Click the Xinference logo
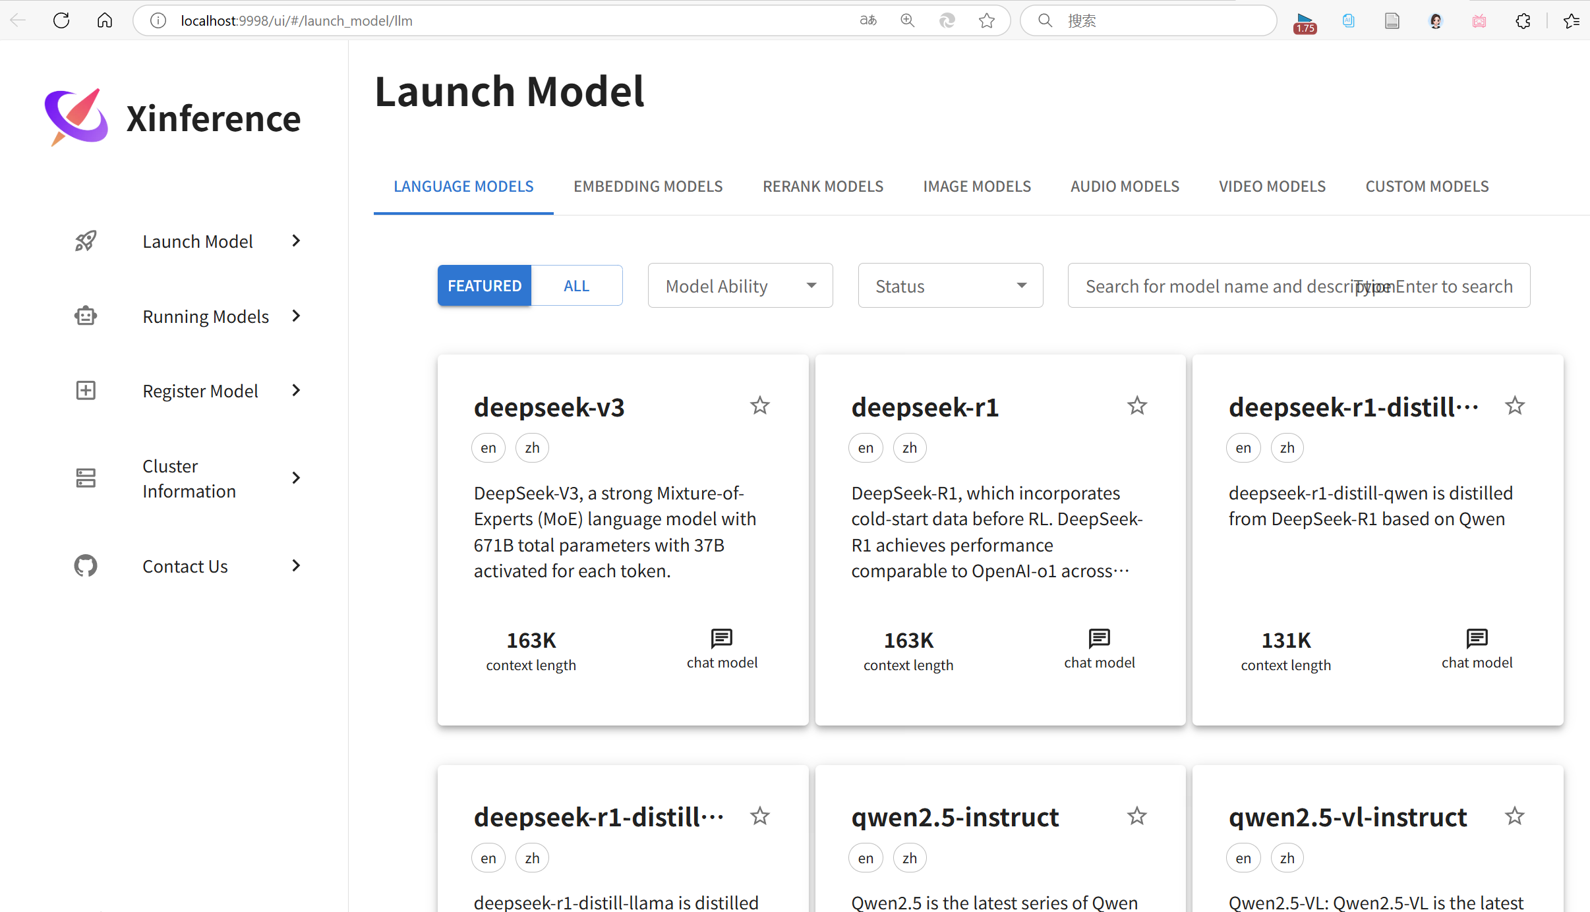This screenshot has height=912, width=1590. (76, 117)
